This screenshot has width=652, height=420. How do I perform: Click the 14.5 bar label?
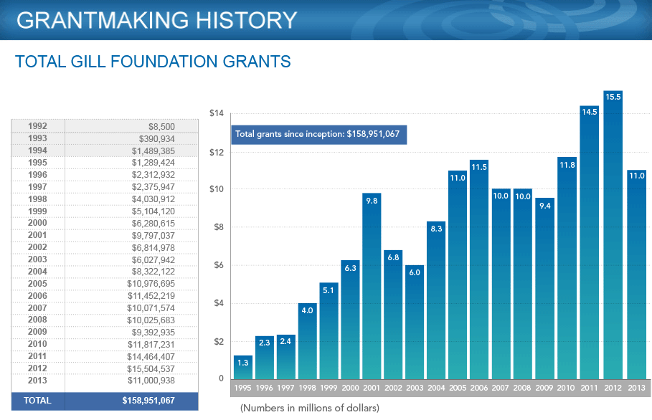pyautogui.click(x=589, y=112)
